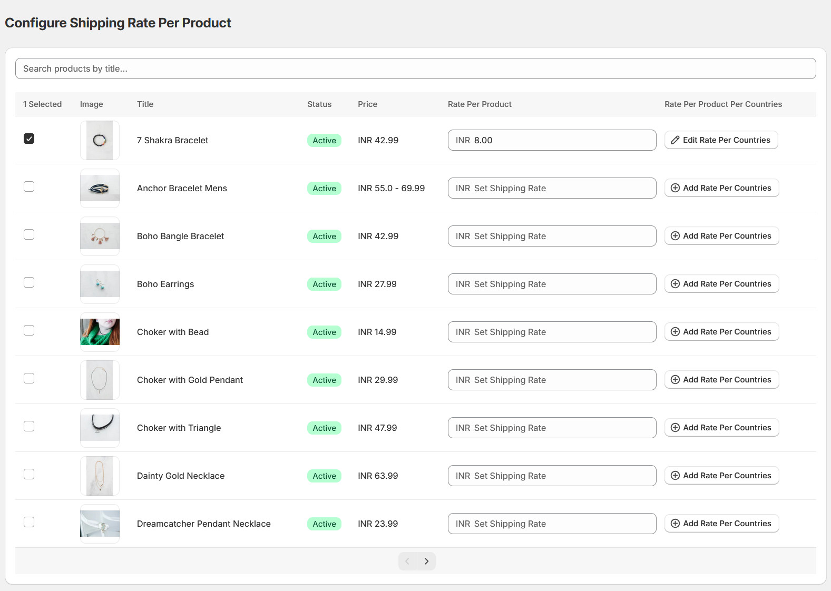Viewport: 831px width, 591px height.
Task: Open 7 Shakra Bracelet product thumbnail
Action: 100,140
